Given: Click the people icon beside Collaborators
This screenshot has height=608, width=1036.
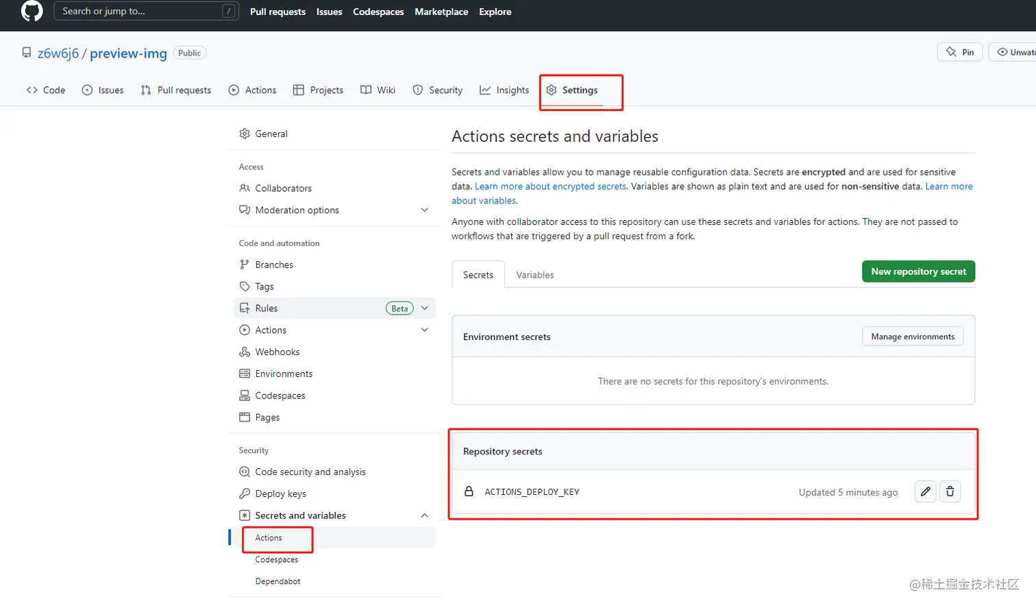Looking at the screenshot, I should (x=245, y=188).
